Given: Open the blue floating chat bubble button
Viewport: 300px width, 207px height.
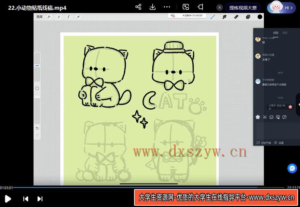Looking at the screenshot, I should pyautogui.click(x=292, y=168).
